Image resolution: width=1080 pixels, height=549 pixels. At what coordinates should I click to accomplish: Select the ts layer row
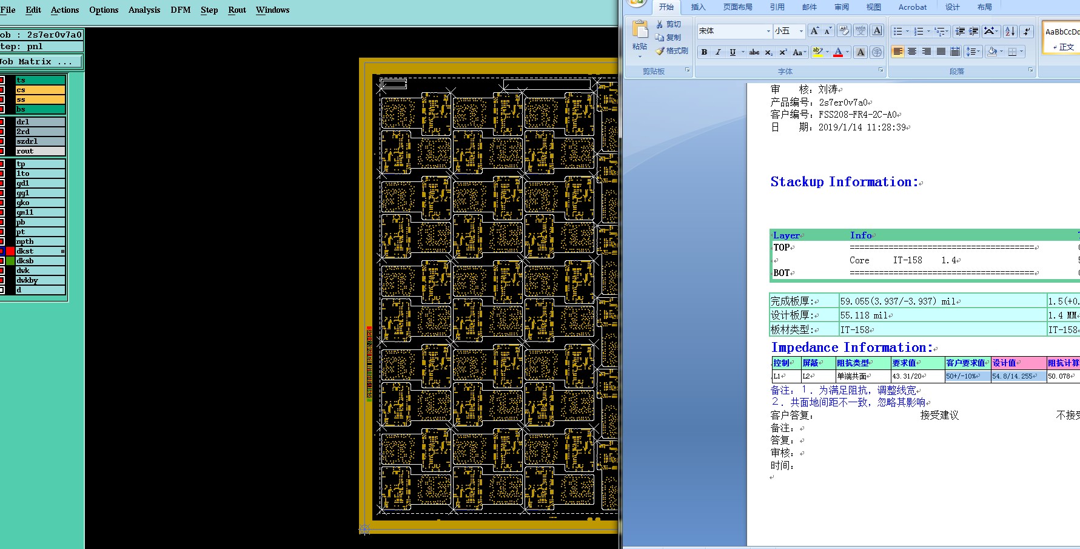tap(41, 80)
